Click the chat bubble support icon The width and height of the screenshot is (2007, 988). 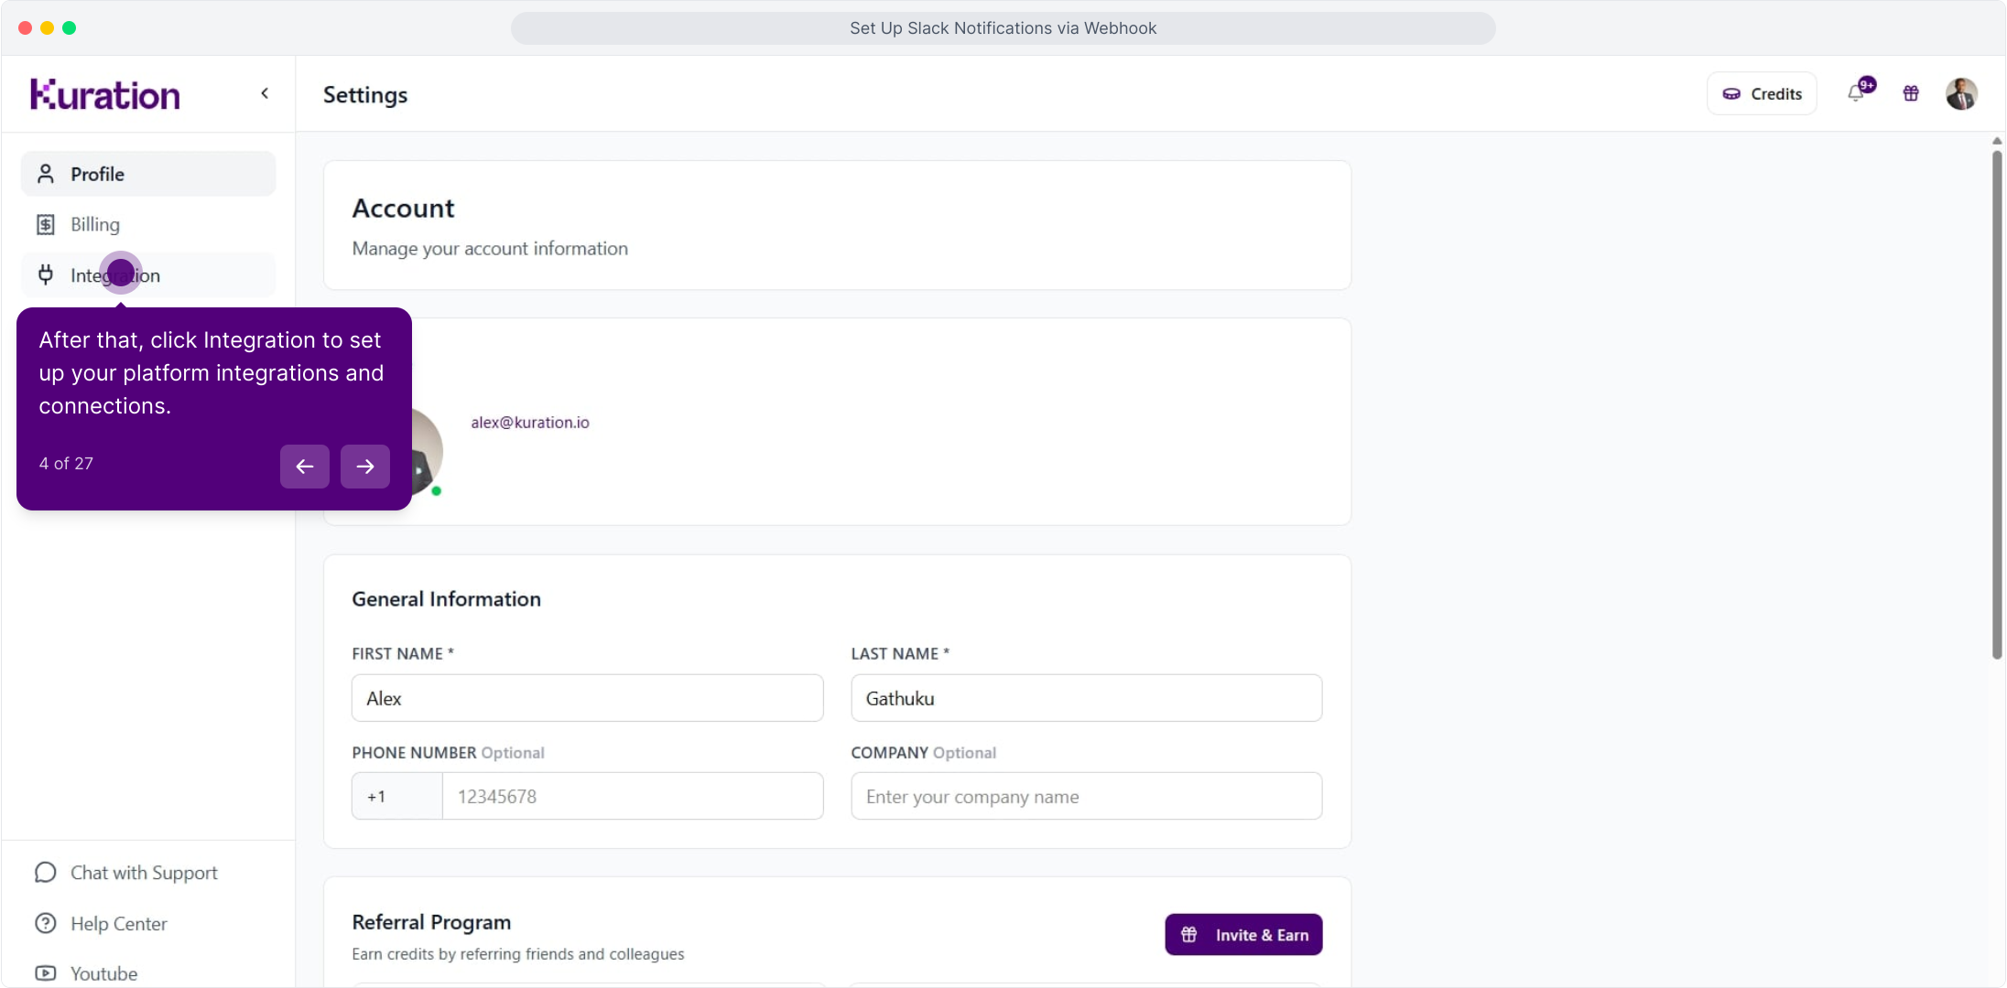[46, 872]
